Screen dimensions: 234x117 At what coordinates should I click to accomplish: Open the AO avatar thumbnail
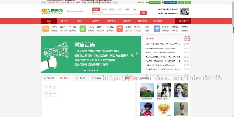point(181,90)
